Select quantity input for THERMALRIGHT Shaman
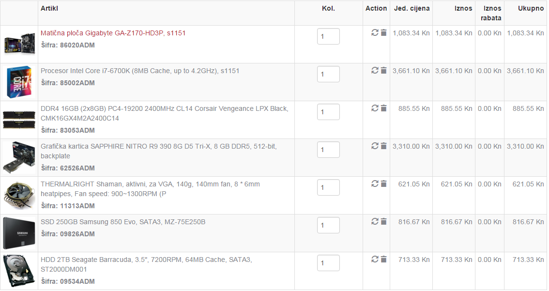Screen dimensions: 549x291 (x=328, y=187)
